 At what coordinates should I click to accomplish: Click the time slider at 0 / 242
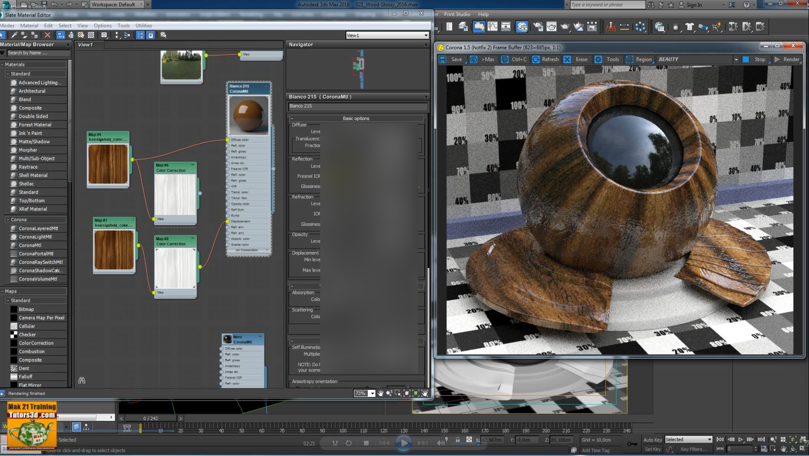point(151,418)
